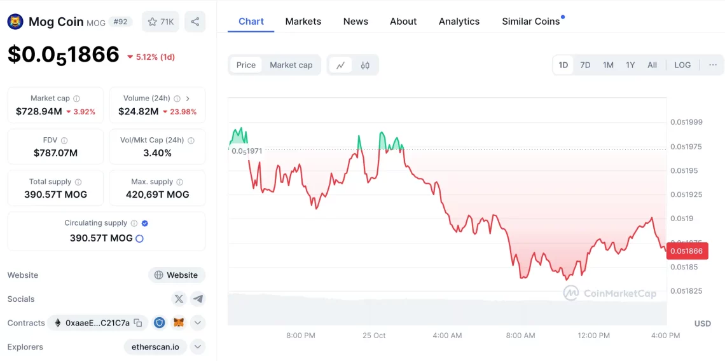This screenshot has height=361, width=725.
Task: Switch chart to candlestick view
Action: click(x=365, y=65)
